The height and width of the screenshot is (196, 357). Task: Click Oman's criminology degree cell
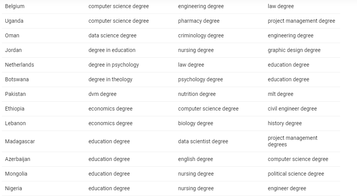coord(201,35)
